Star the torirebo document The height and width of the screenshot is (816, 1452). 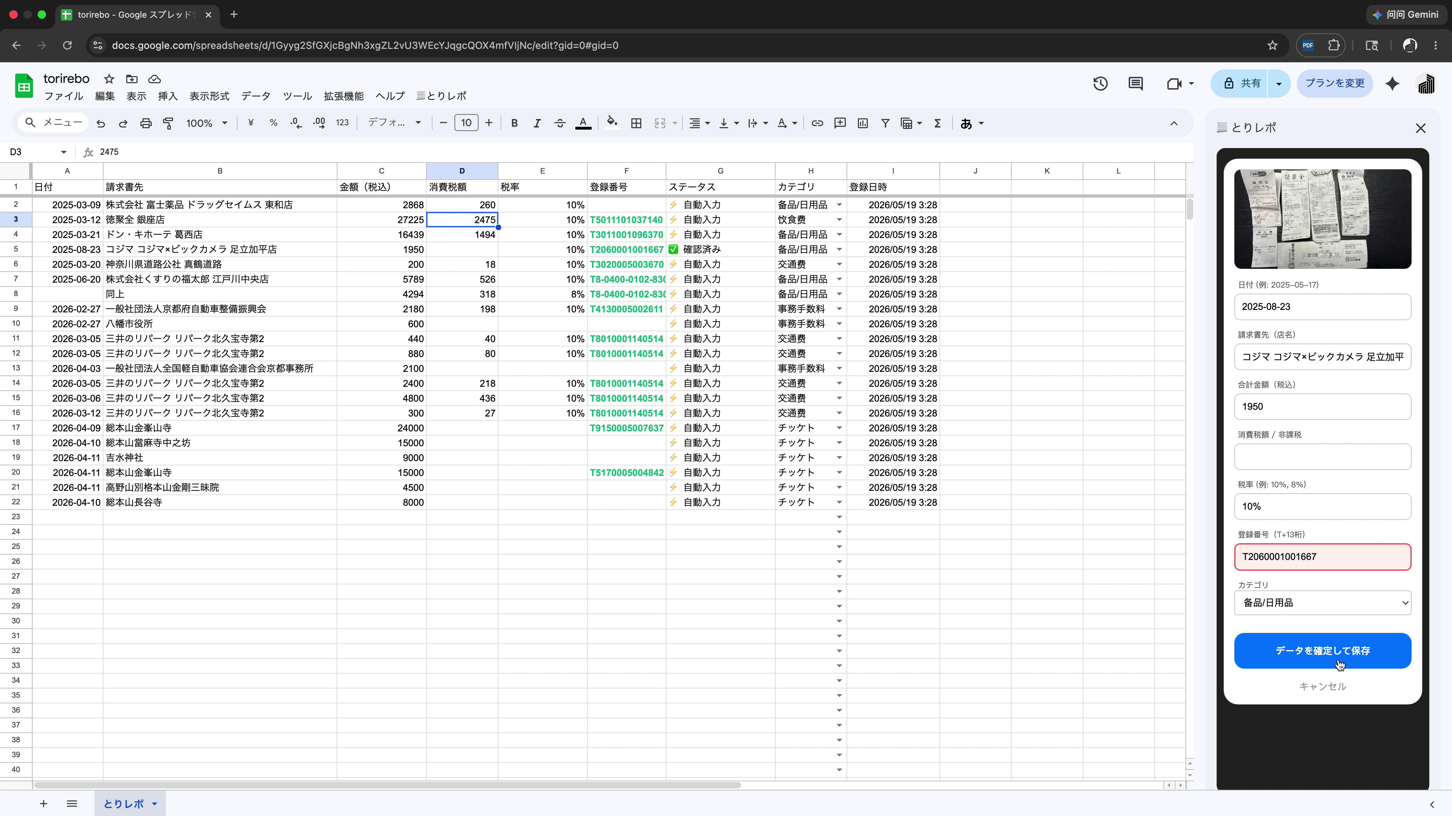point(109,79)
